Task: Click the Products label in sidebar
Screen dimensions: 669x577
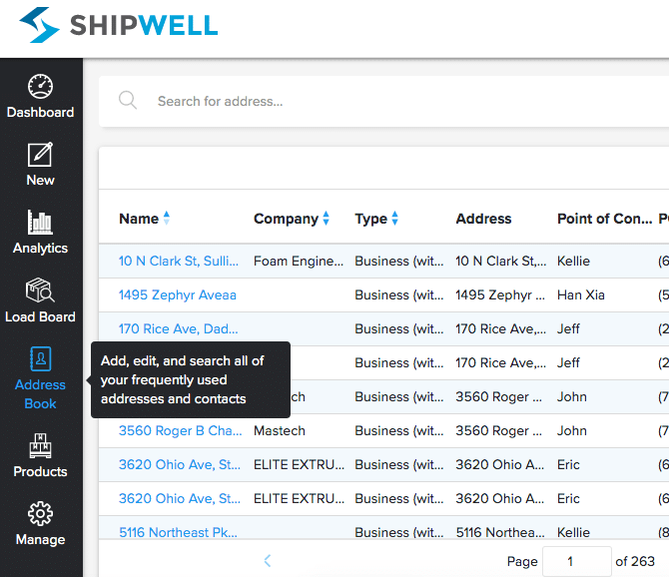Action: [x=40, y=471]
